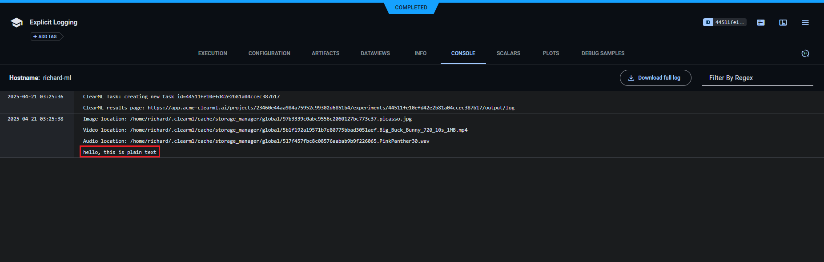Click the ClearML results page URL

331,108
